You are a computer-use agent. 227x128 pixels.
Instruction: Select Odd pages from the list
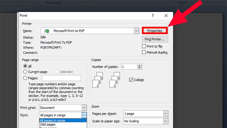tap(48, 125)
